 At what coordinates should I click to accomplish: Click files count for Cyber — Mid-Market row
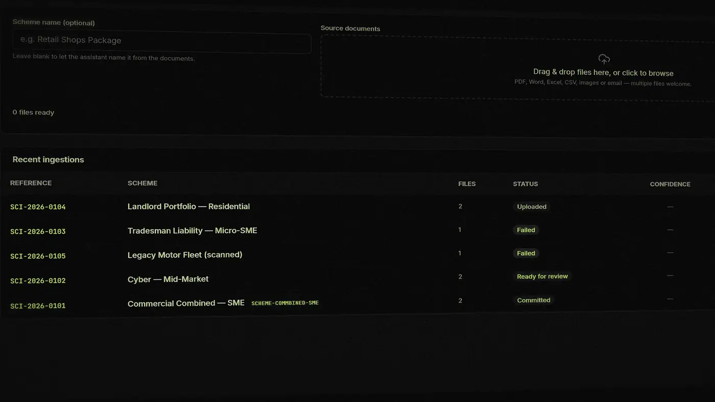click(x=460, y=277)
